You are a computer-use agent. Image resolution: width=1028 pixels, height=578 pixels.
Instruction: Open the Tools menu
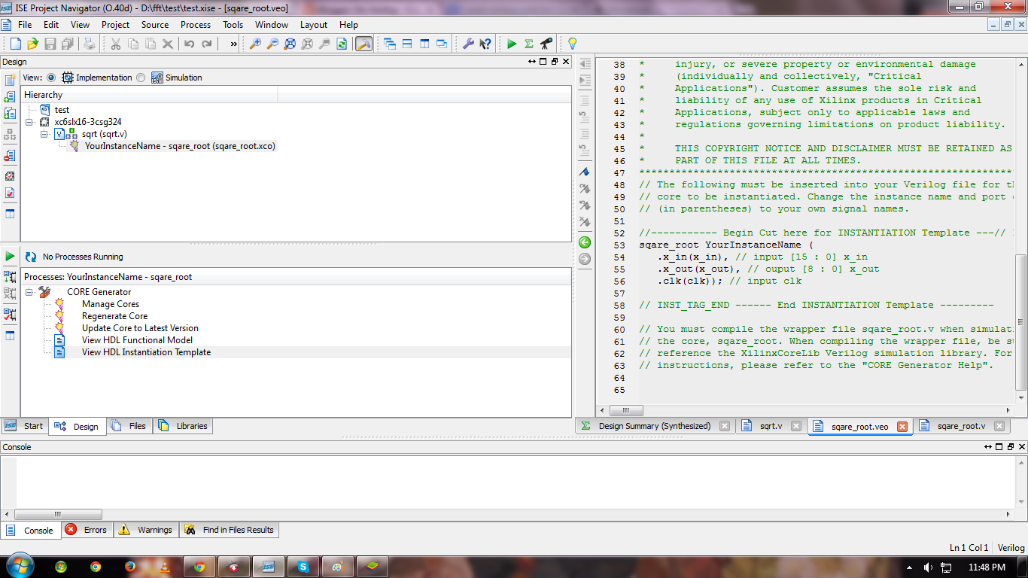(x=233, y=25)
